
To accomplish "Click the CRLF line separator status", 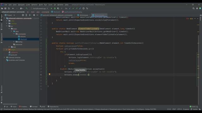I will click(x=174, y=109).
